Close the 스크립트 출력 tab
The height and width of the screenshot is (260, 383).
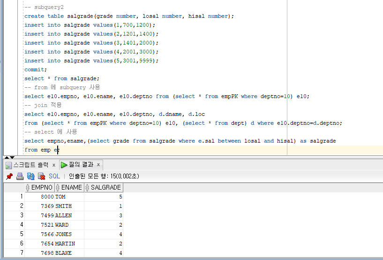(54, 165)
